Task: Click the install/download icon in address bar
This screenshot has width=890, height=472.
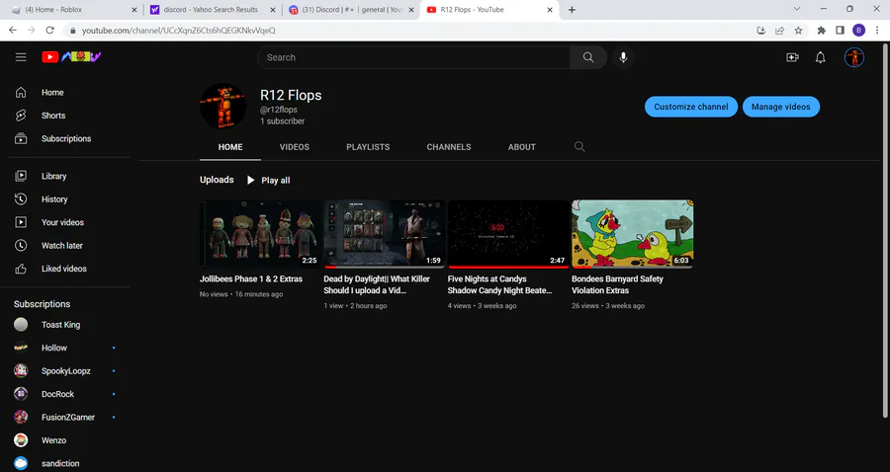Action: point(761,31)
